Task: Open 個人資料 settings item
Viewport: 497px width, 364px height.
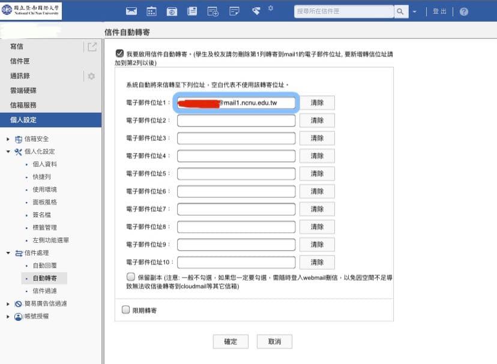Action: [44, 164]
